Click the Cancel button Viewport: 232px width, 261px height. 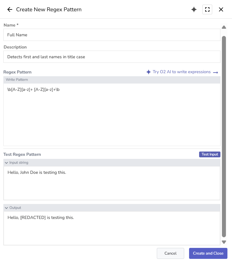(170, 253)
